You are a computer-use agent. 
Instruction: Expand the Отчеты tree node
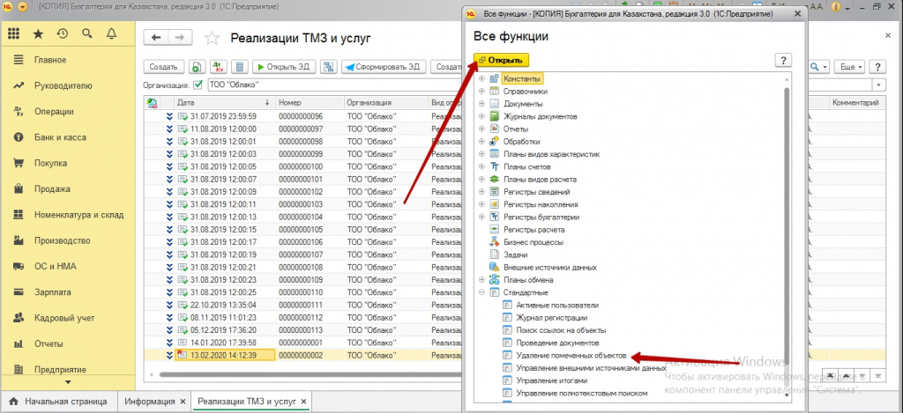481,129
